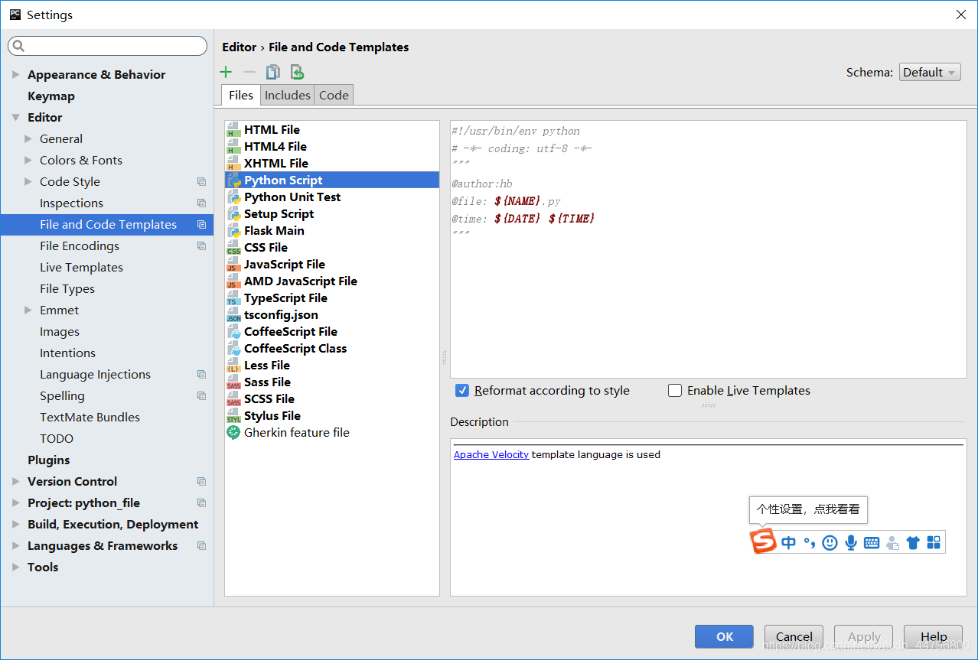
Task: Open Keymap settings page
Action: click(51, 96)
